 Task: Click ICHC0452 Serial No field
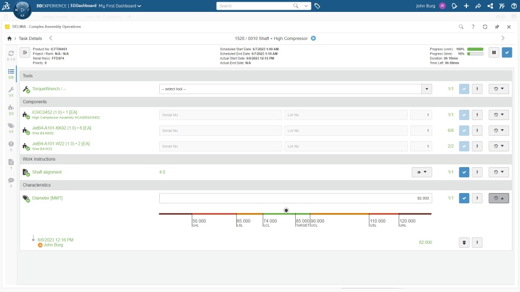coord(220,115)
